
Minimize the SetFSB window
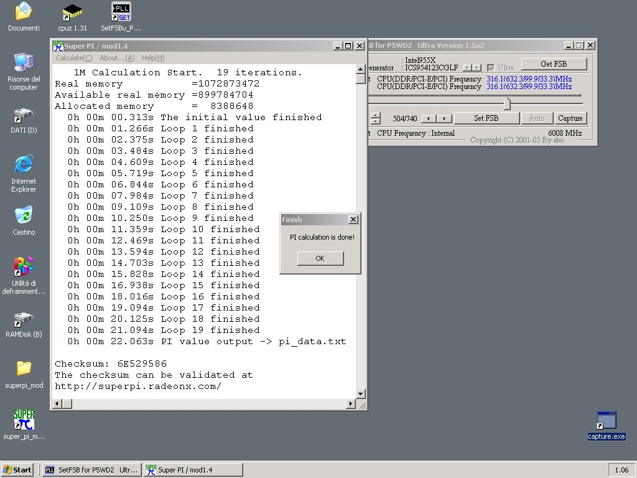point(569,45)
